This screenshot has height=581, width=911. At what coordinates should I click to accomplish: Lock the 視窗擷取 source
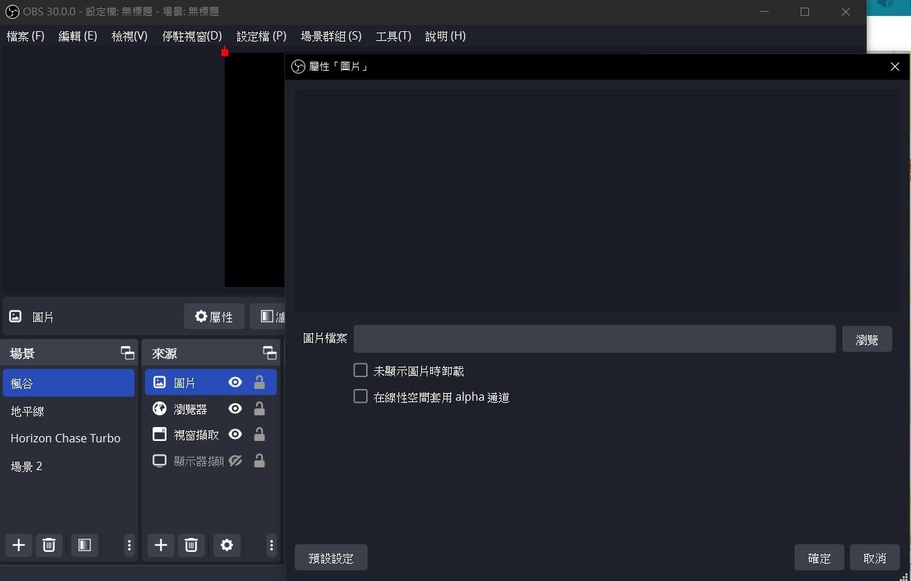pyautogui.click(x=259, y=434)
